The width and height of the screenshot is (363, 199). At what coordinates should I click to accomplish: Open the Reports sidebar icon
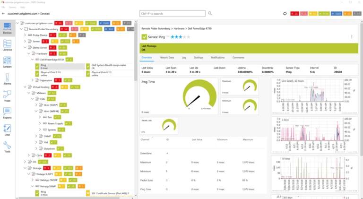[7, 113]
